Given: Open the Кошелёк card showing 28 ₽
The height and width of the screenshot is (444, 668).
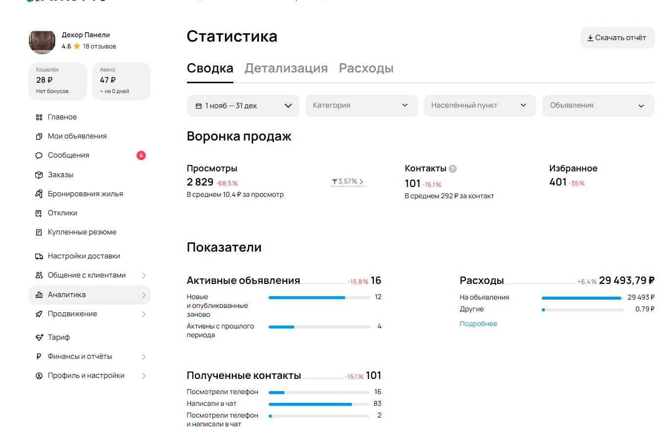Looking at the screenshot, I should click(x=58, y=81).
